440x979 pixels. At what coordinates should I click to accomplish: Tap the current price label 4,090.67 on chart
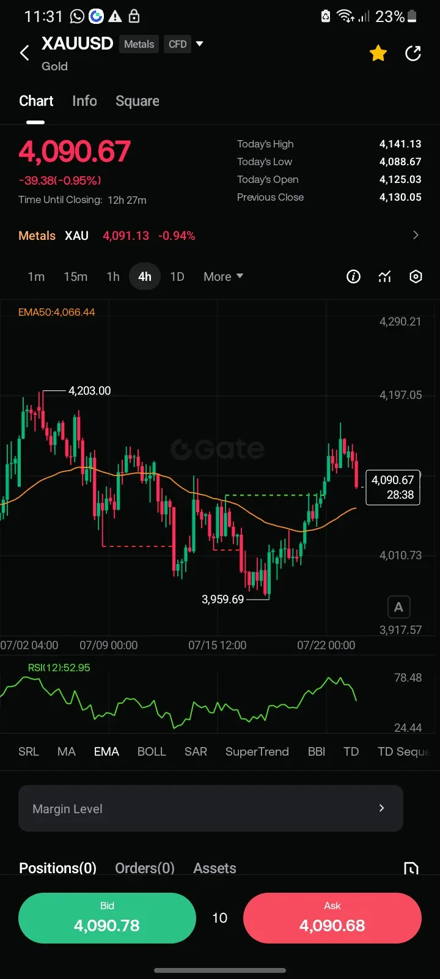pyautogui.click(x=393, y=488)
